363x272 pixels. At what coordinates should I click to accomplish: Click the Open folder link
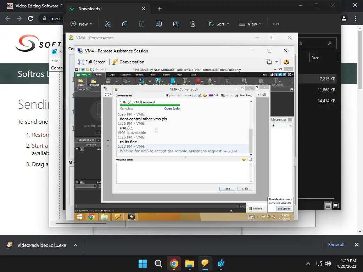point(172,108)
